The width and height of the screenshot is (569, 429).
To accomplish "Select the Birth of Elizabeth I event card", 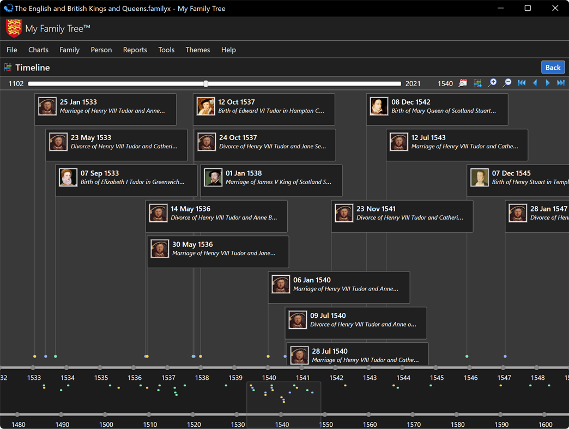I will [x=126, y=180].
